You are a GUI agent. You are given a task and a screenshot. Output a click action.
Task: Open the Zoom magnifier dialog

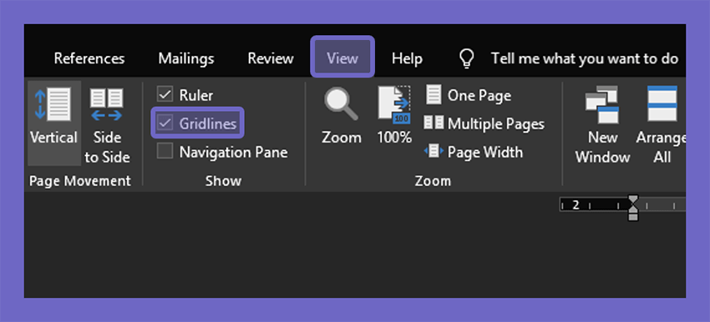[x=341, y=104]
